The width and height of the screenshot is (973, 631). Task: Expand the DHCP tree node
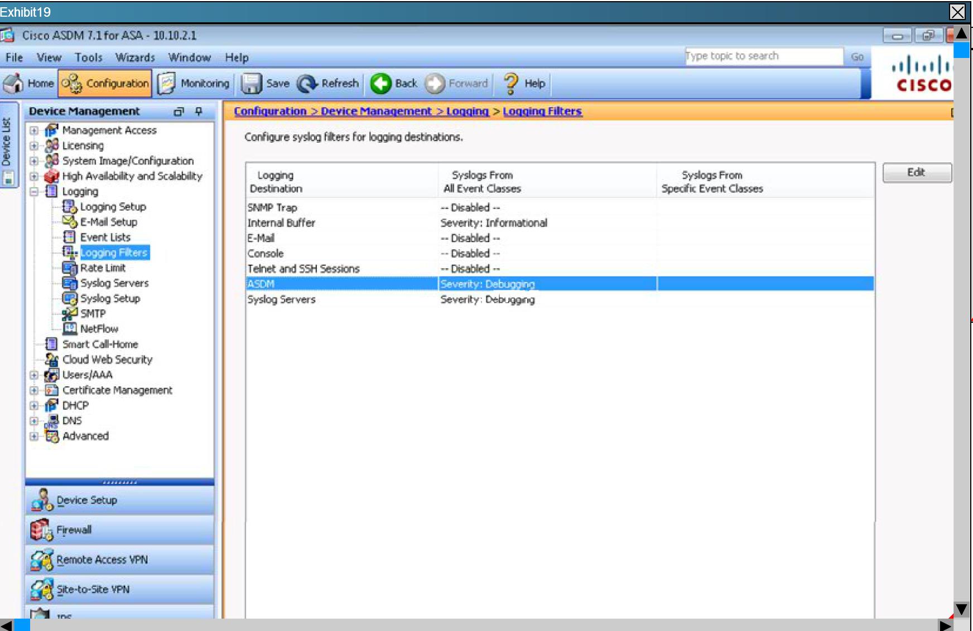click(x=34, y=406)
